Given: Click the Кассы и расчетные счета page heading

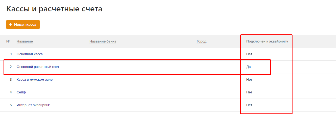Looking at the screenshot, I should pyautogui.click(x=54, y=9).
